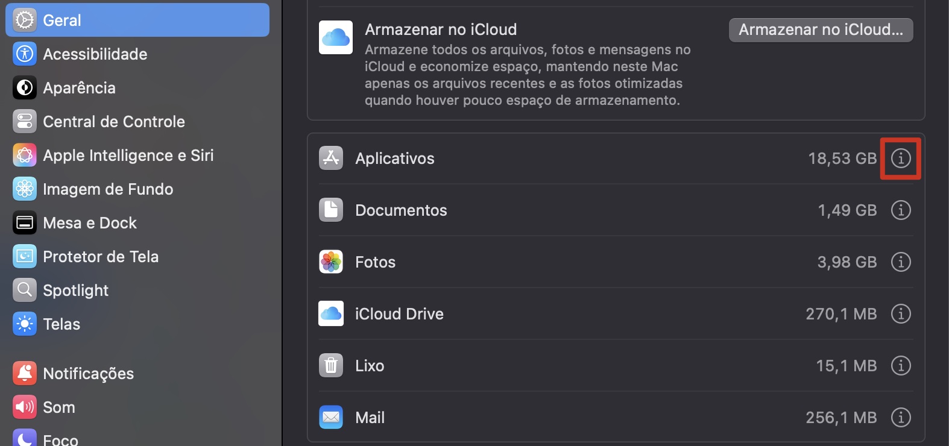
Task: Click the Armazenar no iCloud... button
Action: pyautogui.click(x=821, y=30)
